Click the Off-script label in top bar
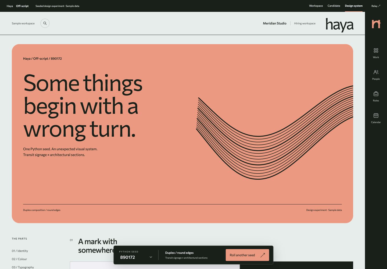 (x=22, y=6)
